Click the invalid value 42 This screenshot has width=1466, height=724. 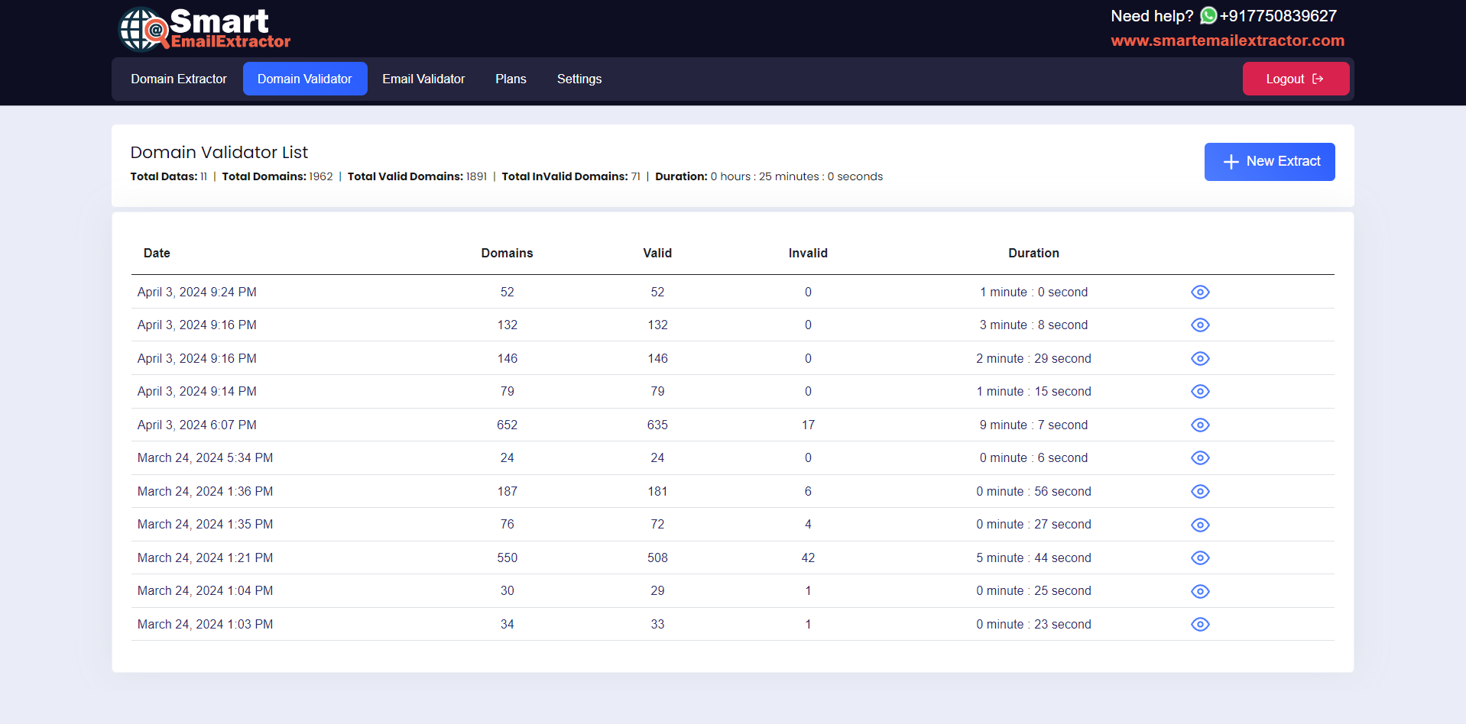808,558
